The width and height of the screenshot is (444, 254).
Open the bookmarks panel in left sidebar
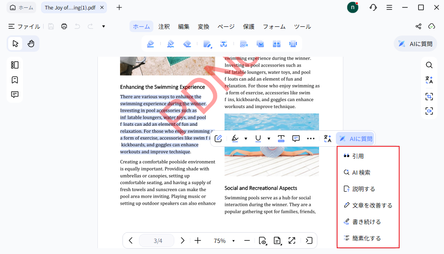(15, 80)
